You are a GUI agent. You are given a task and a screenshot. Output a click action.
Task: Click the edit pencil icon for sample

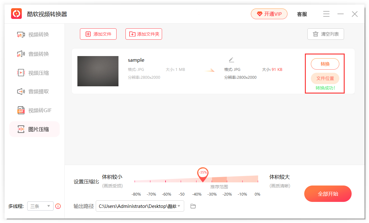pos(231,60)
